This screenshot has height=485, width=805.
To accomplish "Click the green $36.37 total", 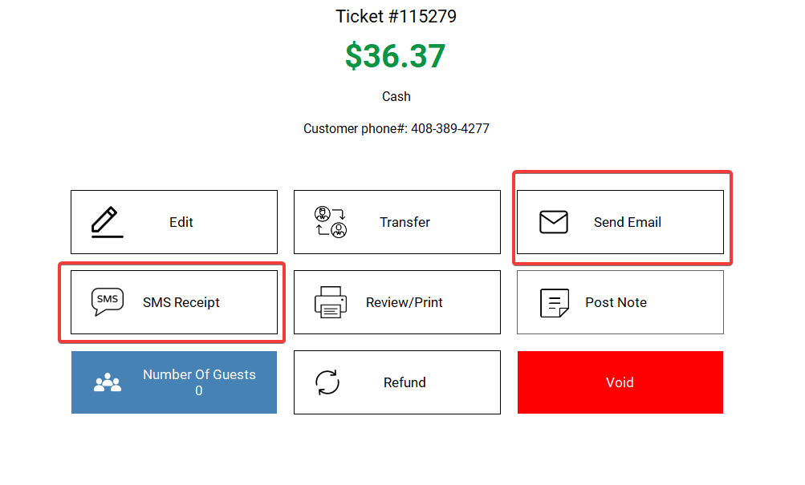I will point(396,55).
